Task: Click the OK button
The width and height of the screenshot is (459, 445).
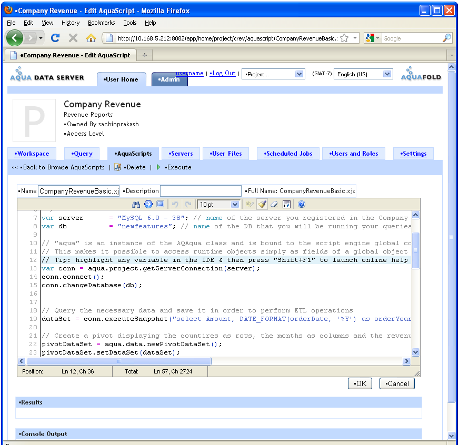Action: 360,383
